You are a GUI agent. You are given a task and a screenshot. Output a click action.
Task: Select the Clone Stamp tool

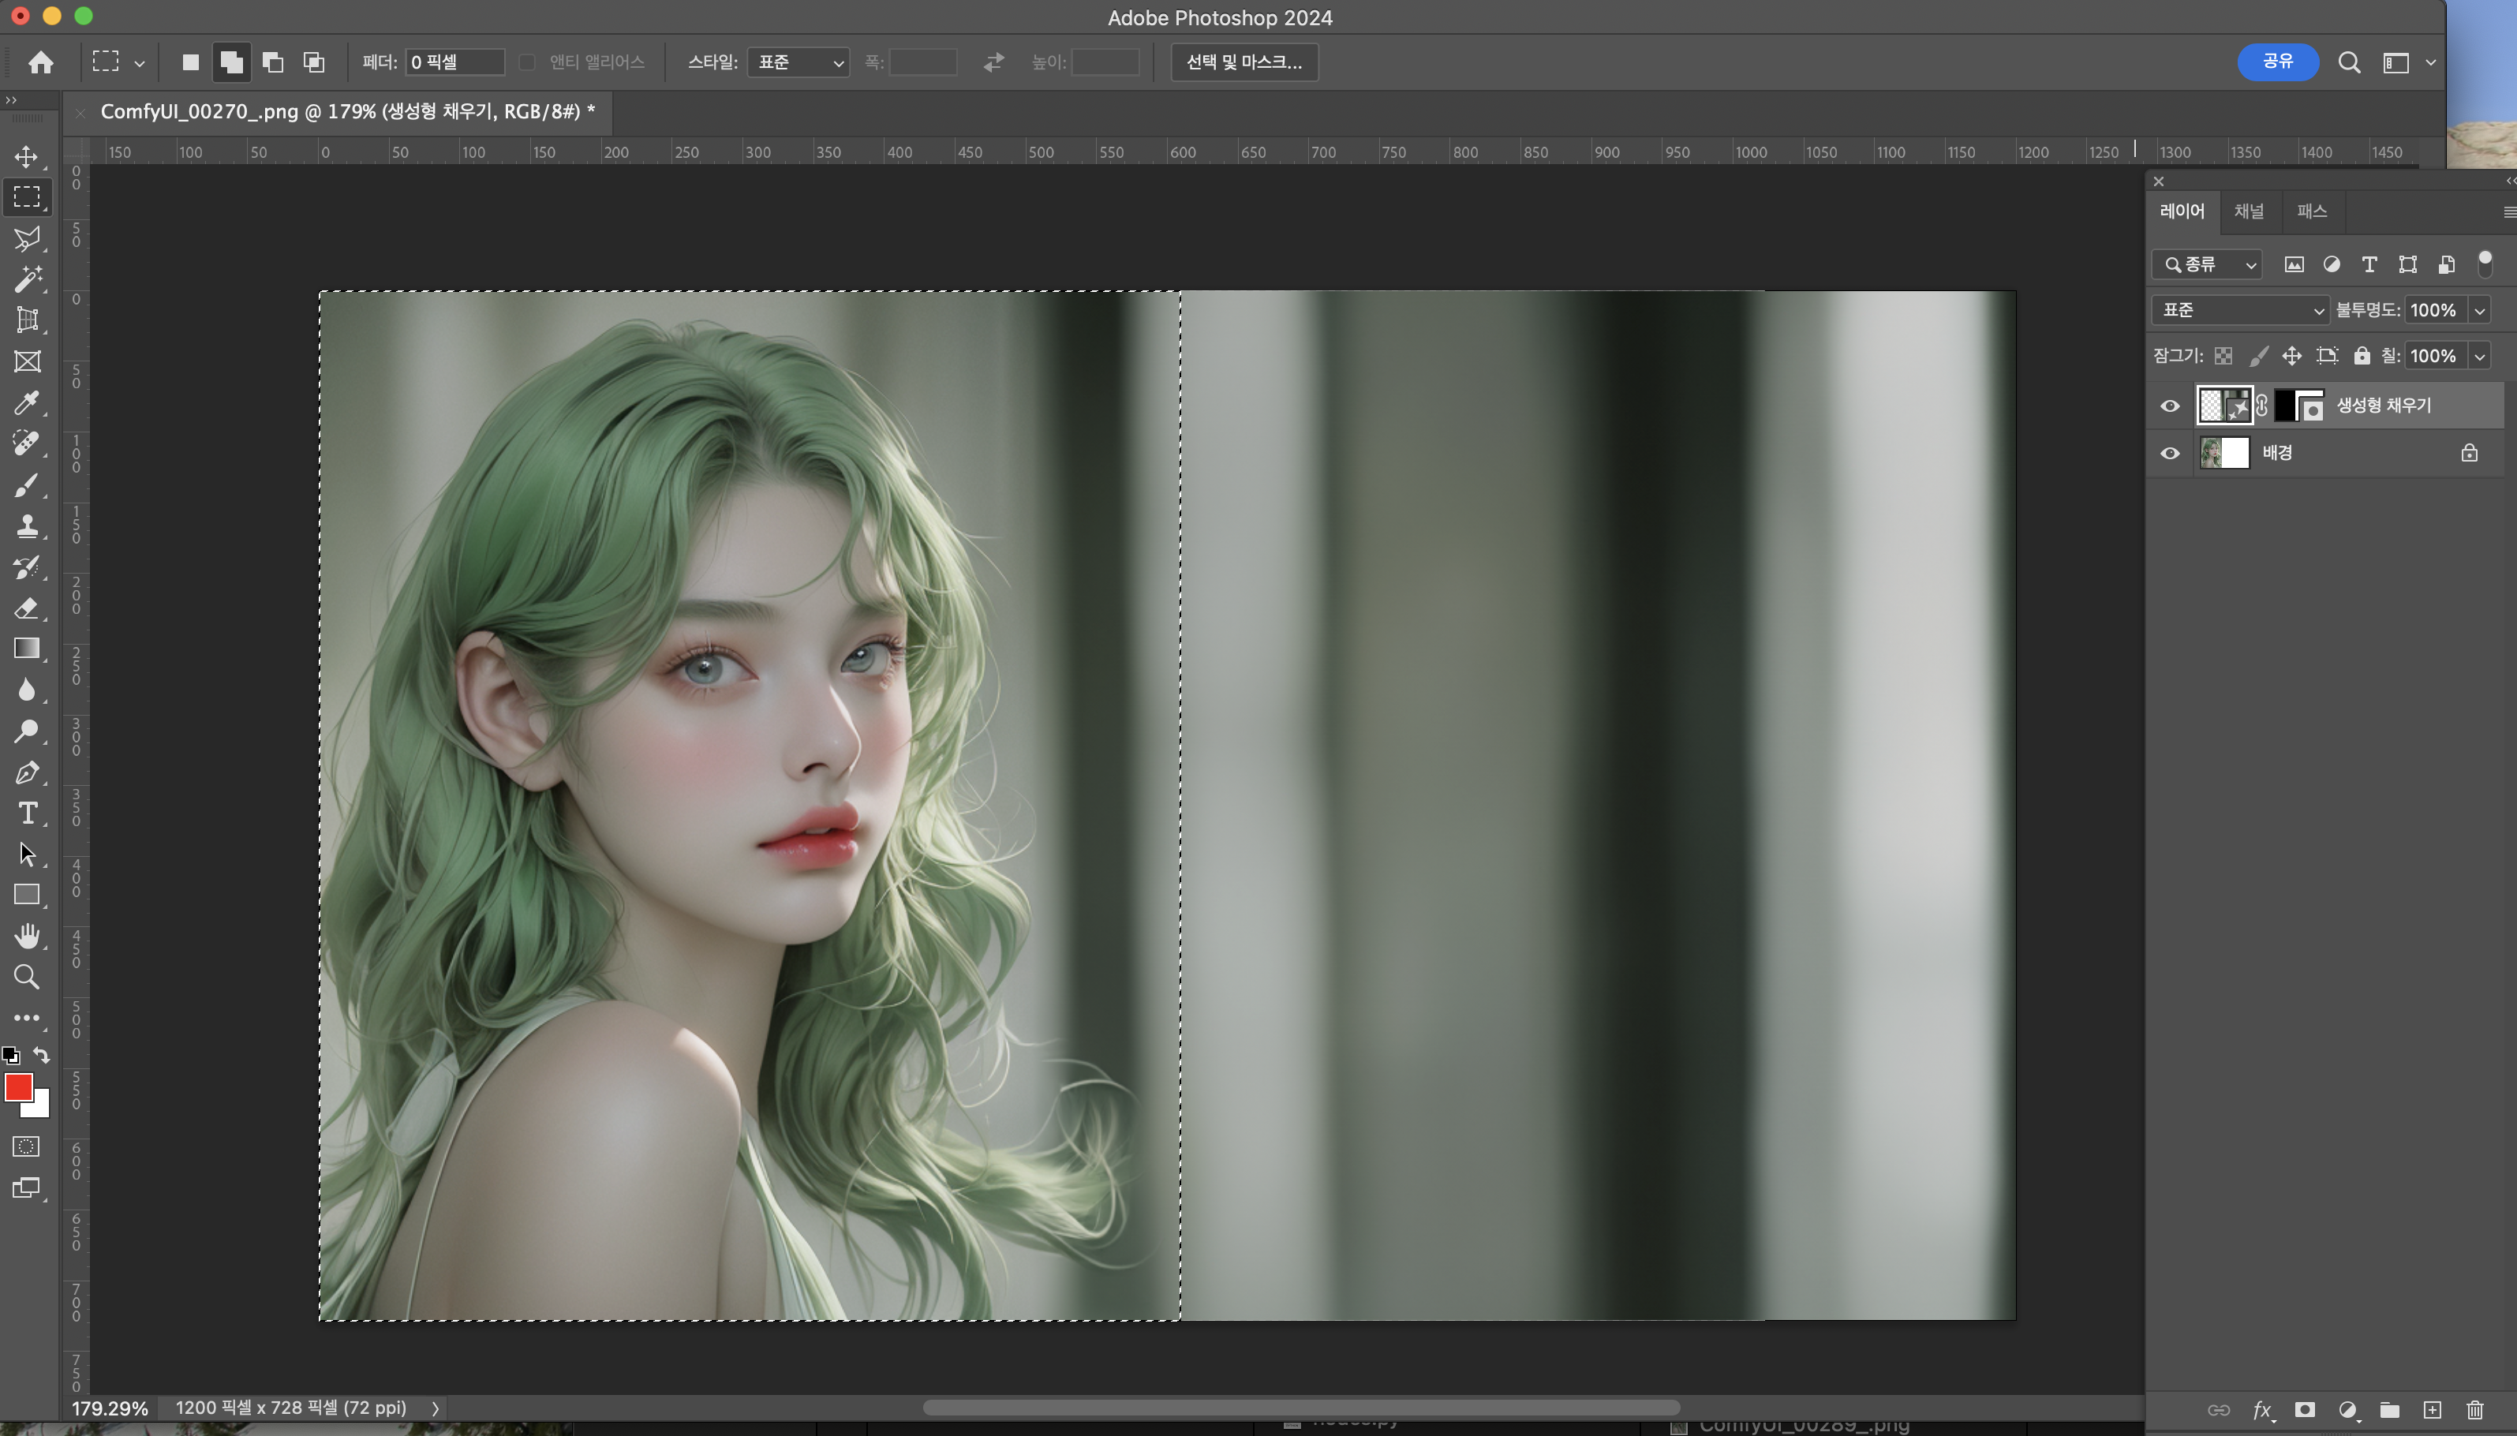pos(27,525)
